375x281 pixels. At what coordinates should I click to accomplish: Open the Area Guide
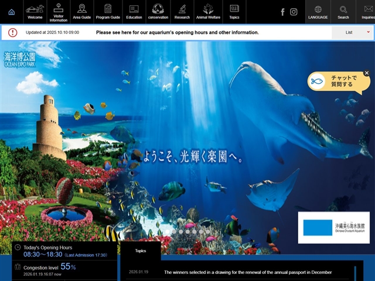coord(82,12)
